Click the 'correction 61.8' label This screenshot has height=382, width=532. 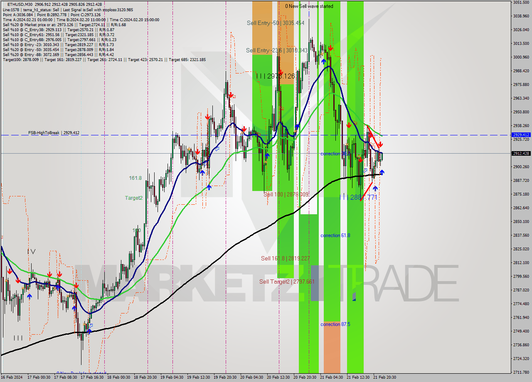(x=335, y=235)
